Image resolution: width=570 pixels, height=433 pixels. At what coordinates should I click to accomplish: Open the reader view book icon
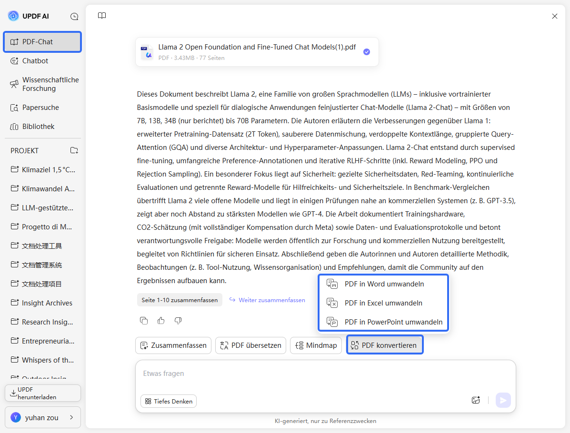pyautogui.click(x=101, y=15)
